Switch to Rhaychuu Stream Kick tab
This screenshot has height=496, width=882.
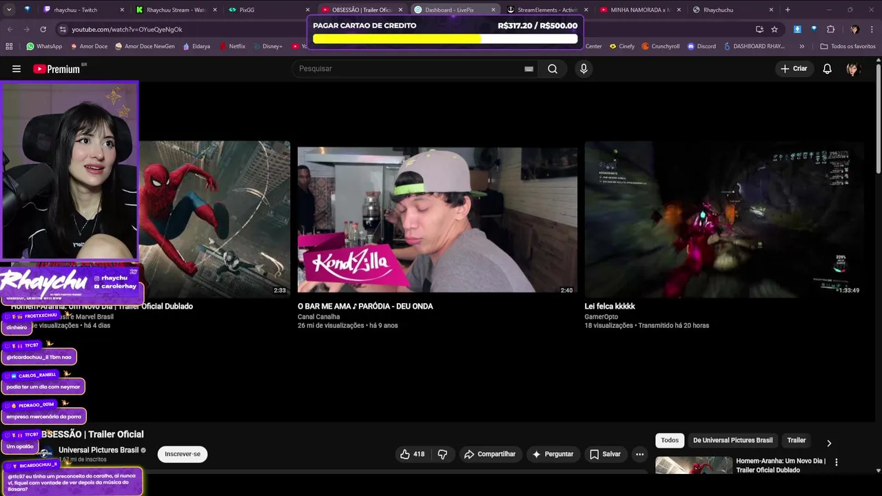(x=176, y=10)
